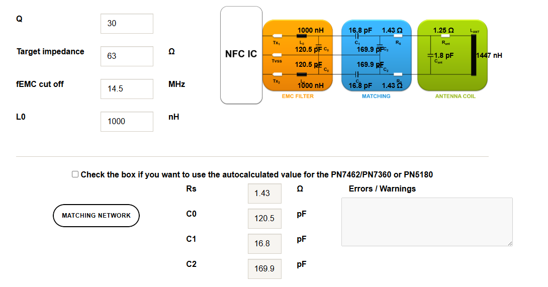Select the Rs result field
This screenshot has width=548, height=287.
click(264, 193)
